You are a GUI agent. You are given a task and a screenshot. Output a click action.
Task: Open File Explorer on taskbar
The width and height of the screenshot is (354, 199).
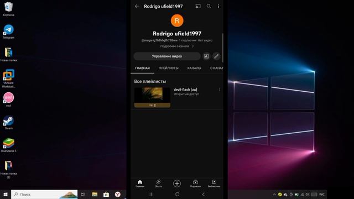coord(95,194)
